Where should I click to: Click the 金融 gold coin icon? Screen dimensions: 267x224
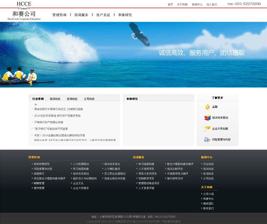tap(207, 107)
